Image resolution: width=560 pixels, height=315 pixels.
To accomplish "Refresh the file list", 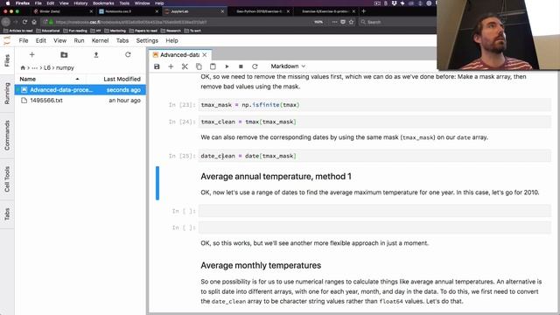I will click(x=128, y=54).
